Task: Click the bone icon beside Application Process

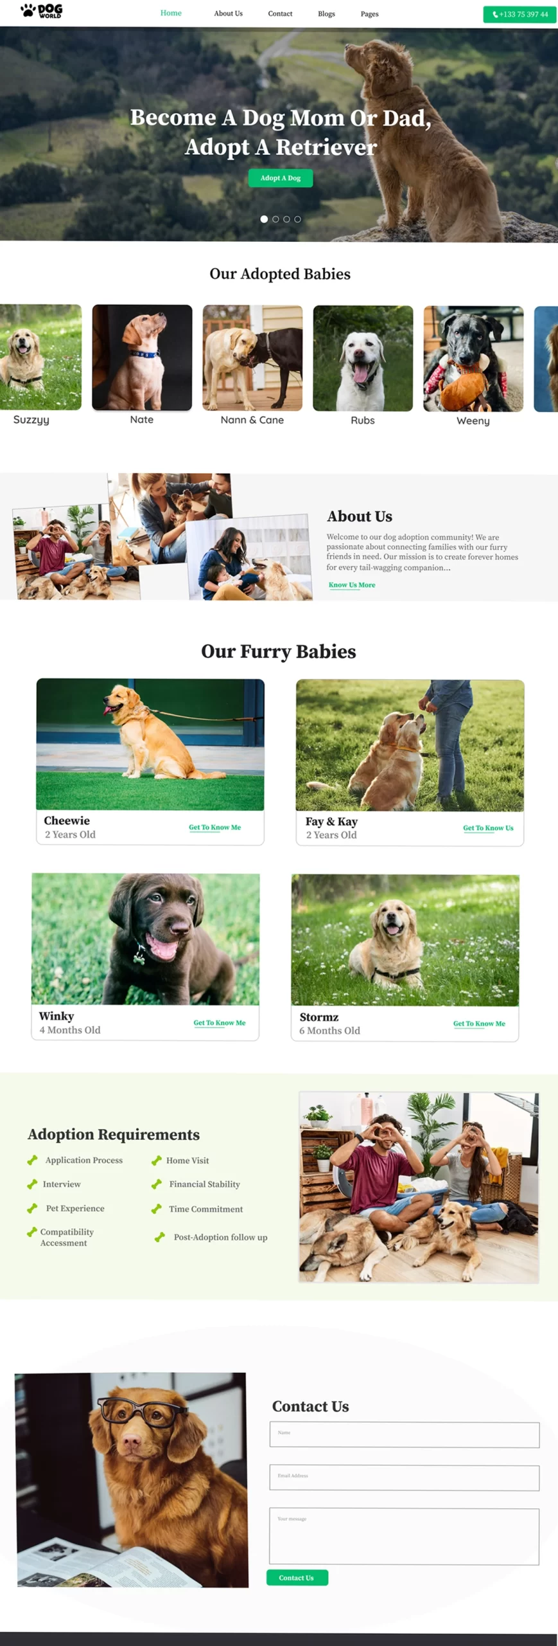Action: coord(32,1160)
